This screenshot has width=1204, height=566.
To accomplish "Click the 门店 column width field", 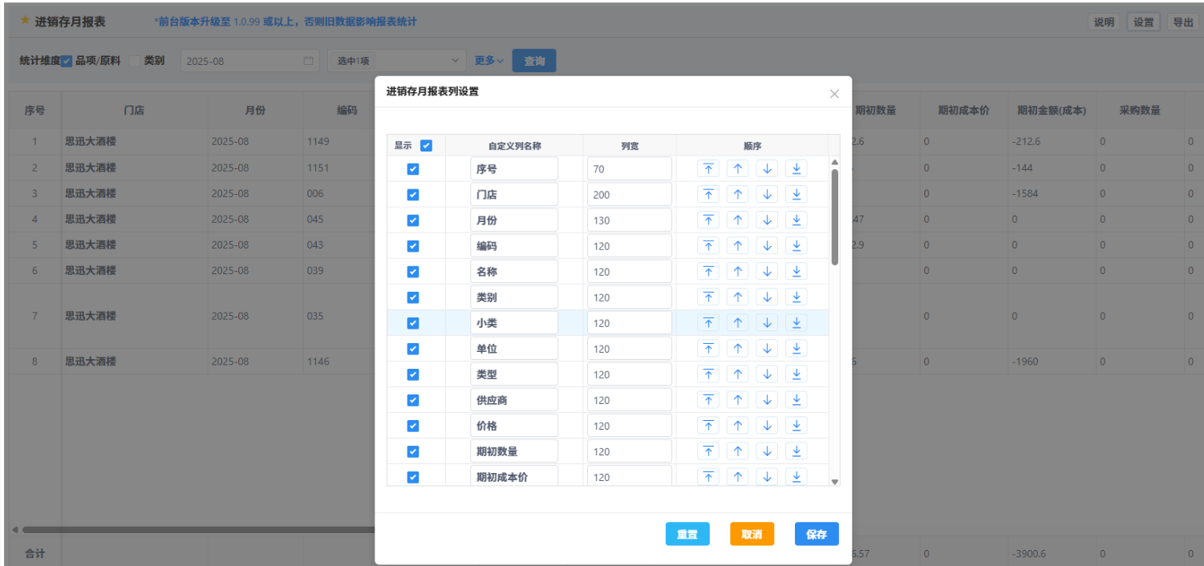I will click(629, 195).
